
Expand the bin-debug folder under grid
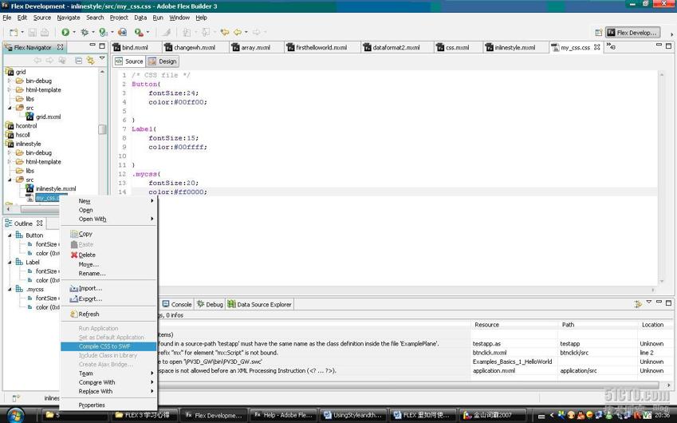[10, 81]
